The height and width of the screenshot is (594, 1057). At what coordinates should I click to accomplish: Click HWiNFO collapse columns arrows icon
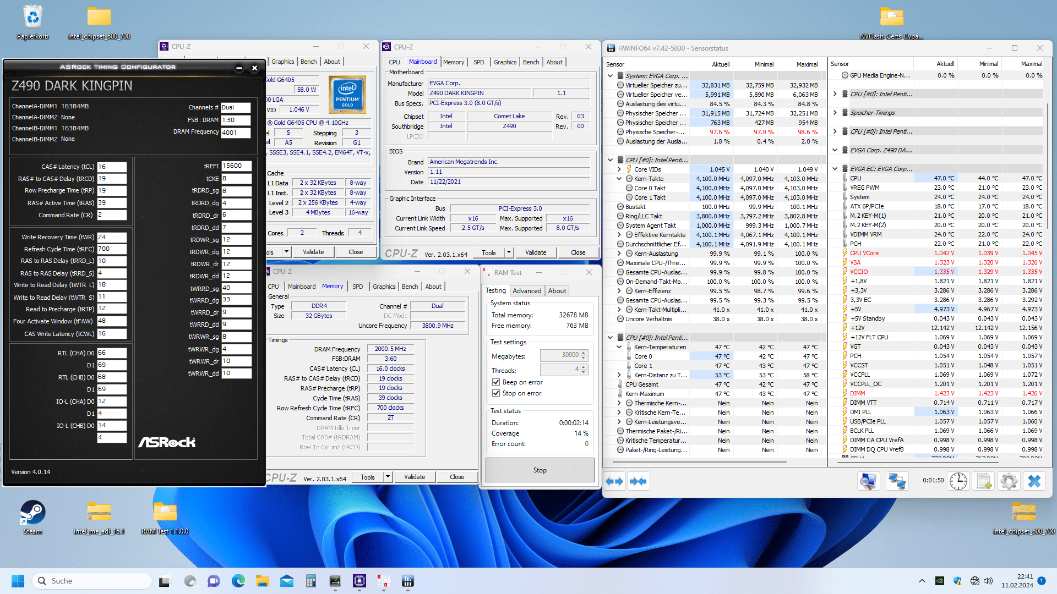pyautogui.click(x=638, y=481)
